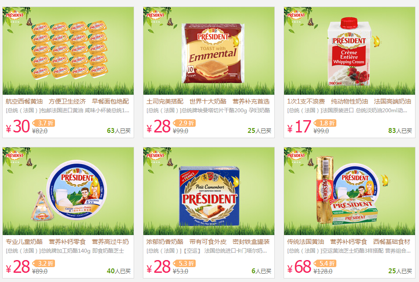Image resolution: width=419 pixels, height=282 pixels.
Task: Click the 3.2折 discount tag
Action: (x=44, y=264)
